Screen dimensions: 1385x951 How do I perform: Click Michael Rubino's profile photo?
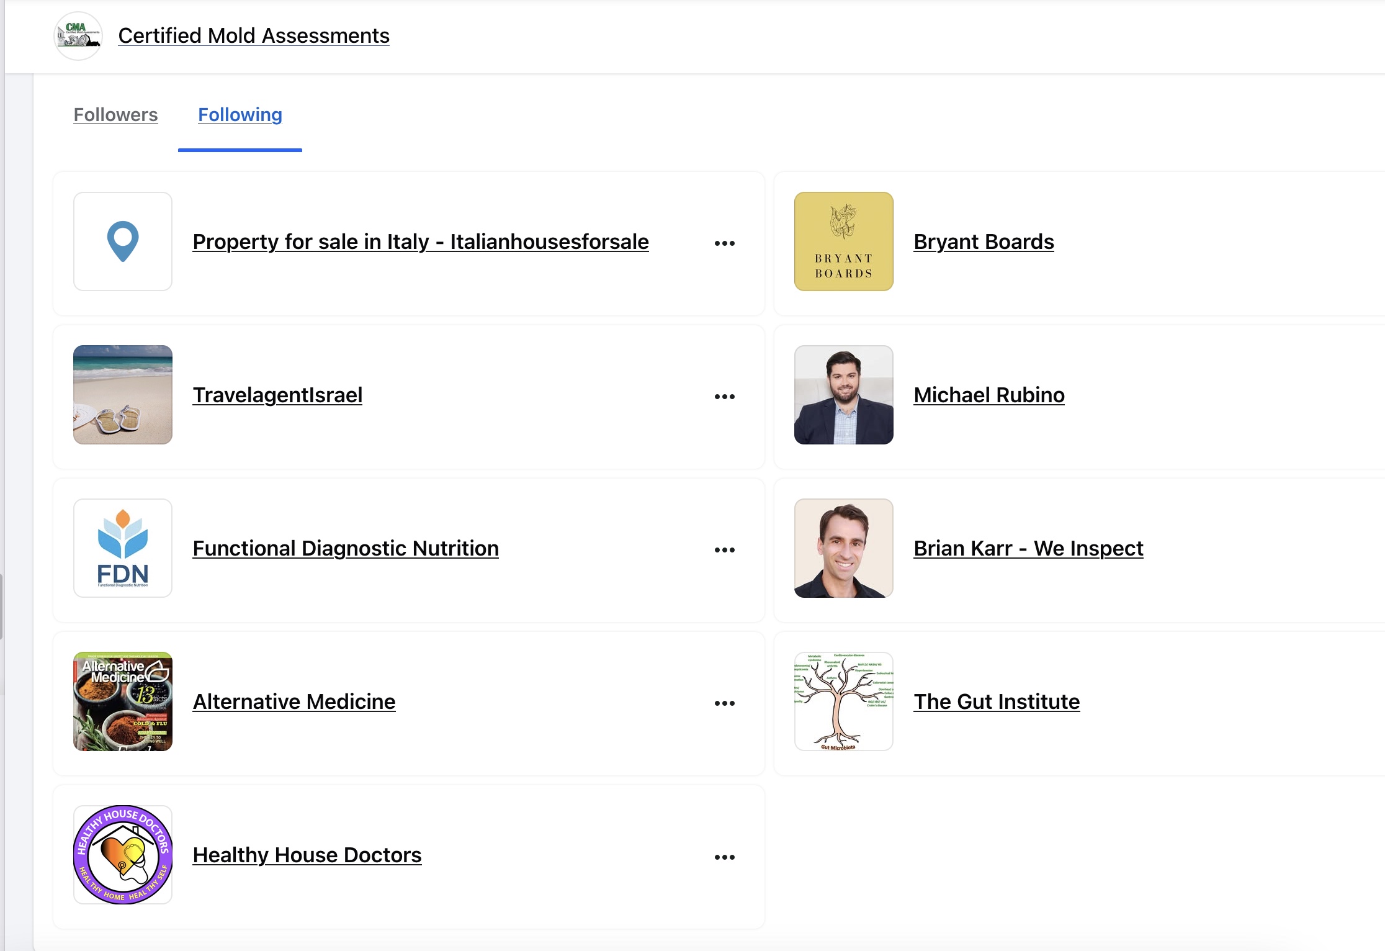[844, 395]
